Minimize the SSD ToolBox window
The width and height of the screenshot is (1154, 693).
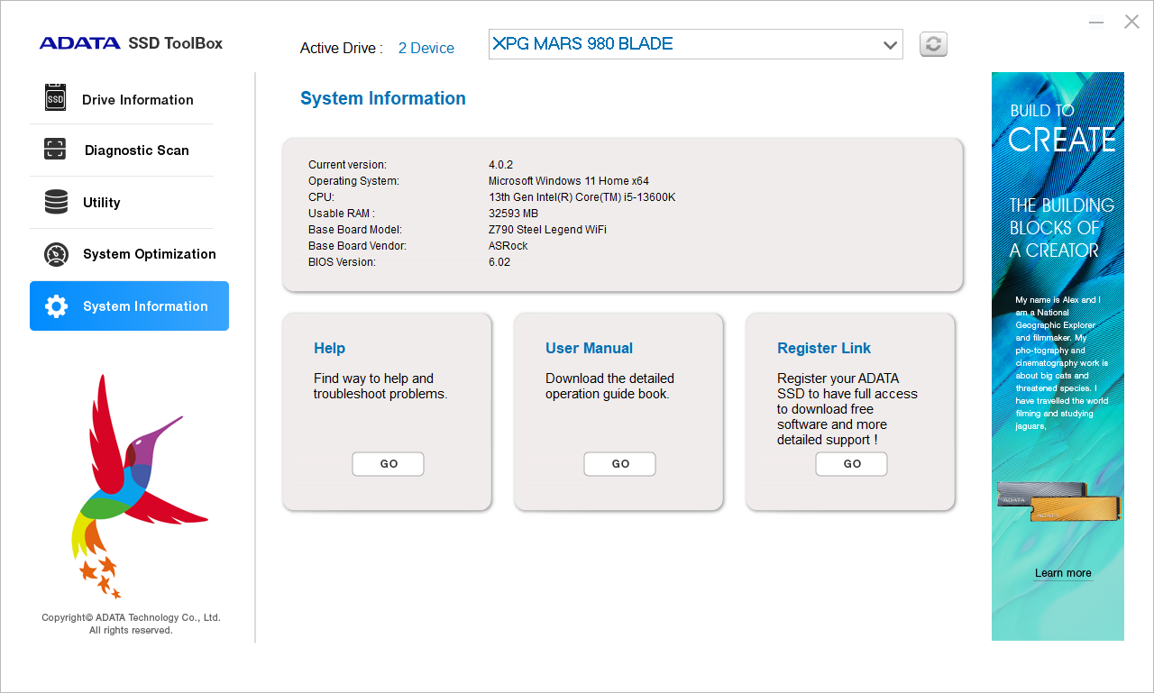[x=1096, y=23]
